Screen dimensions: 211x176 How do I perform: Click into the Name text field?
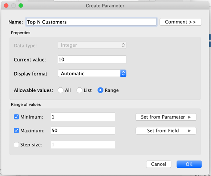pos(91,22)
